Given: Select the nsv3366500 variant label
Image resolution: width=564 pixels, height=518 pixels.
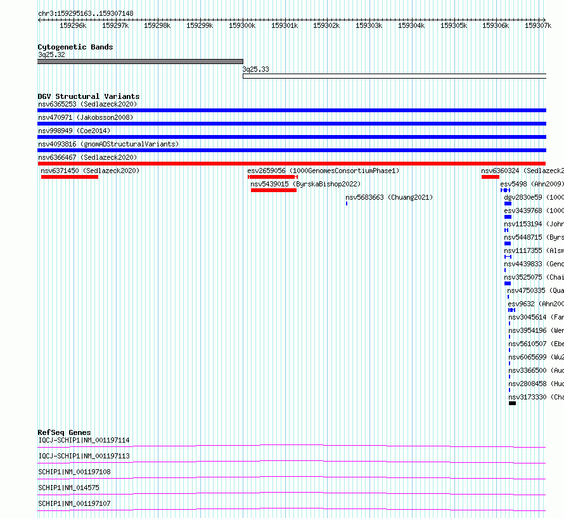Looking at the screenshot, I should (536, 370).
